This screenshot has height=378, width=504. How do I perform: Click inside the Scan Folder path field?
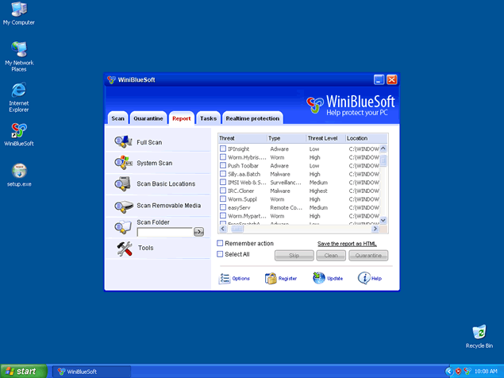point(164,232)
